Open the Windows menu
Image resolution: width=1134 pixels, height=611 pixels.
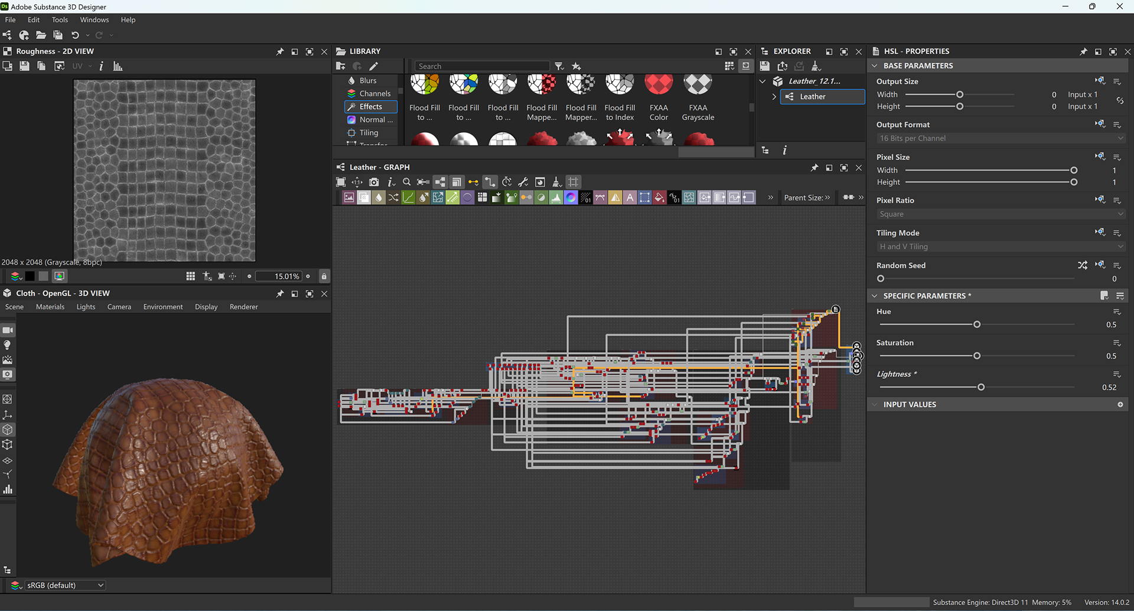94,19
